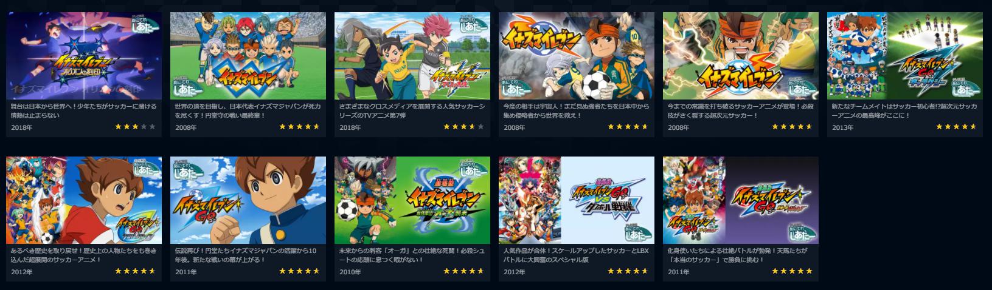Image resolution: width=992 pixels, height=290 pixels.
Task: Click the description starting with 舞台は日本から世界へ
Action: point(84,110)
